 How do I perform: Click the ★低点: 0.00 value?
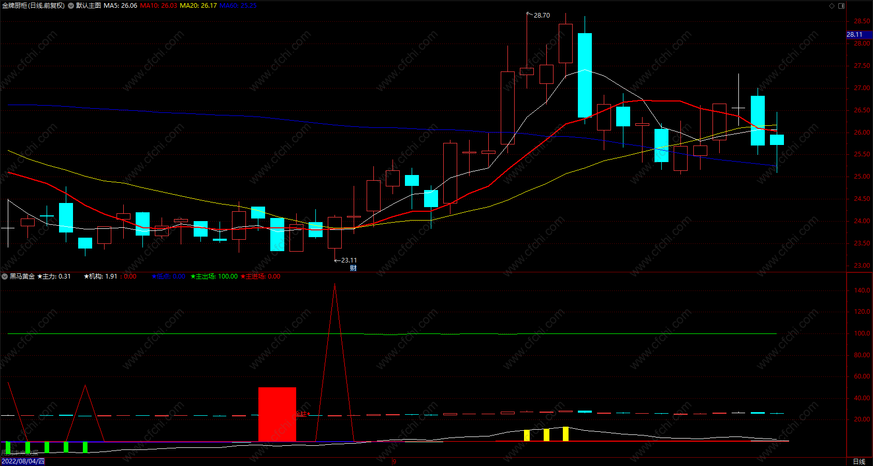point(168,276)
